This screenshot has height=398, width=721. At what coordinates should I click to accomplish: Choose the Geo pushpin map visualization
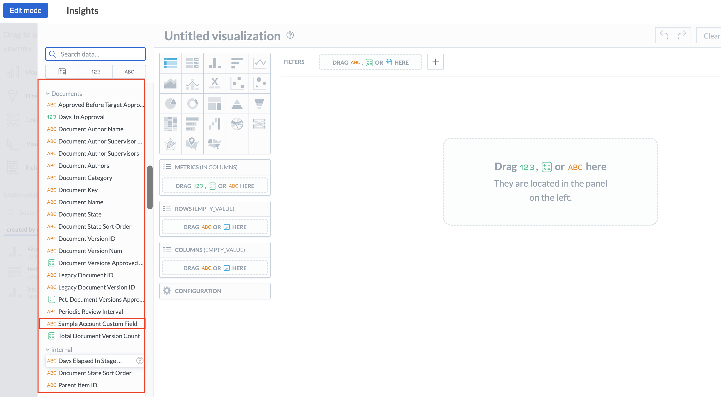[192, 144]
